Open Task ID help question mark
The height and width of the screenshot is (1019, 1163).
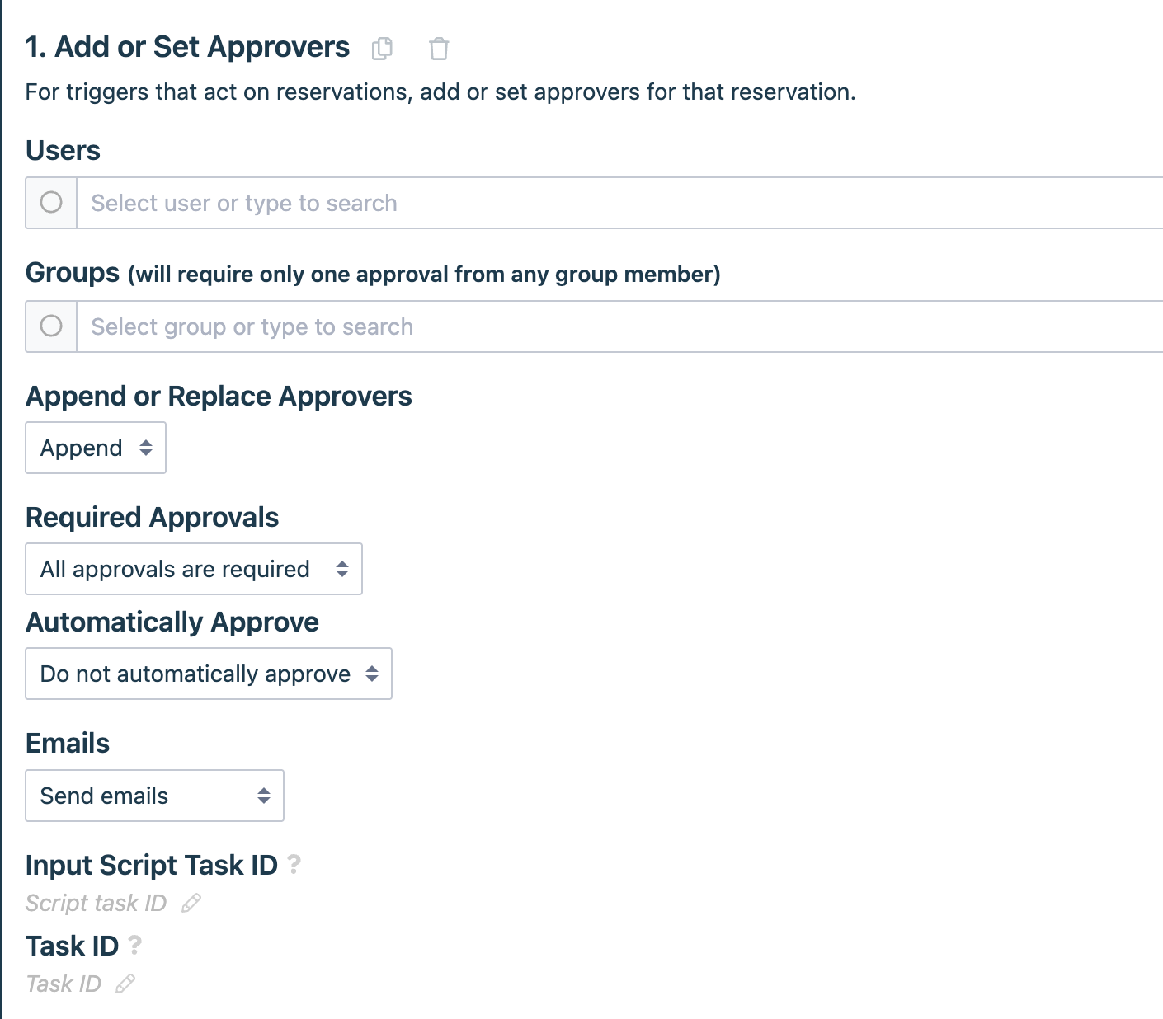pyautogui.click(x=135, y=945)
